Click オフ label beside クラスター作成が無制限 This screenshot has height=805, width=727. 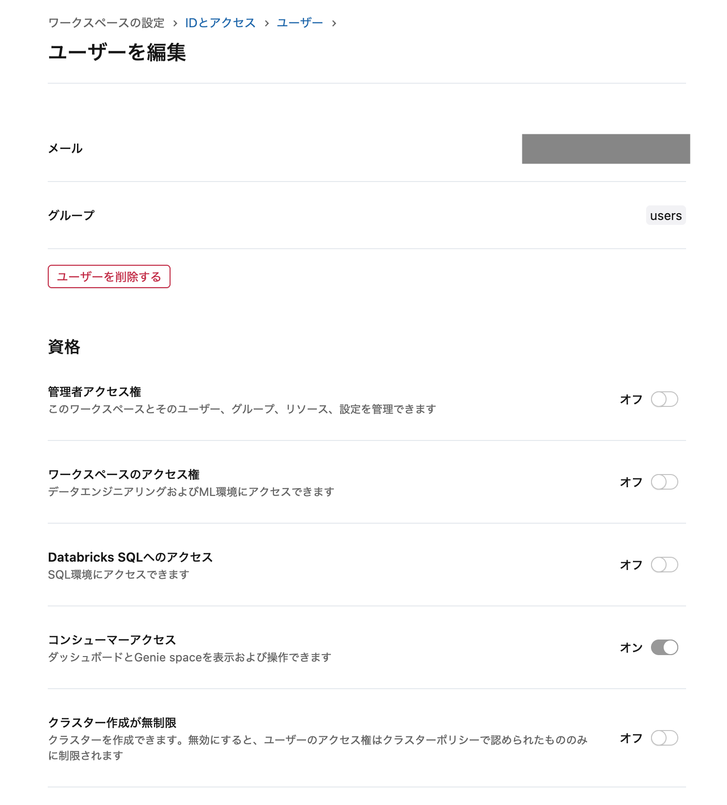[630, 738]
